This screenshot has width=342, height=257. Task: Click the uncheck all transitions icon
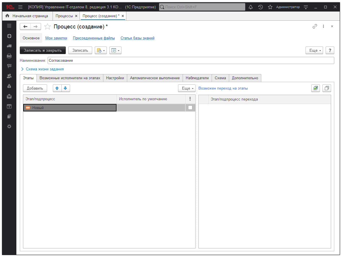(x=327, y=88)
